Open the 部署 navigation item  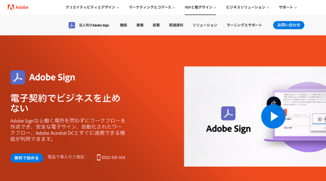[x=156, y=25]
